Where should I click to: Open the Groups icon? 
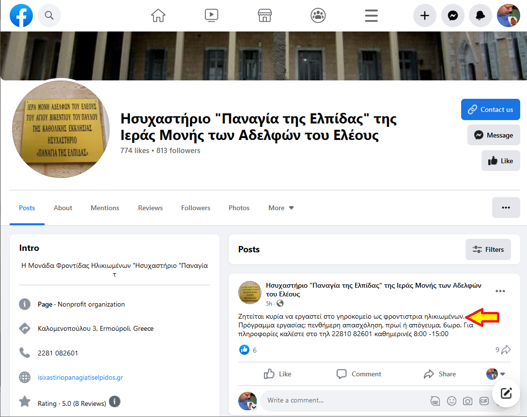coord(318,15)
